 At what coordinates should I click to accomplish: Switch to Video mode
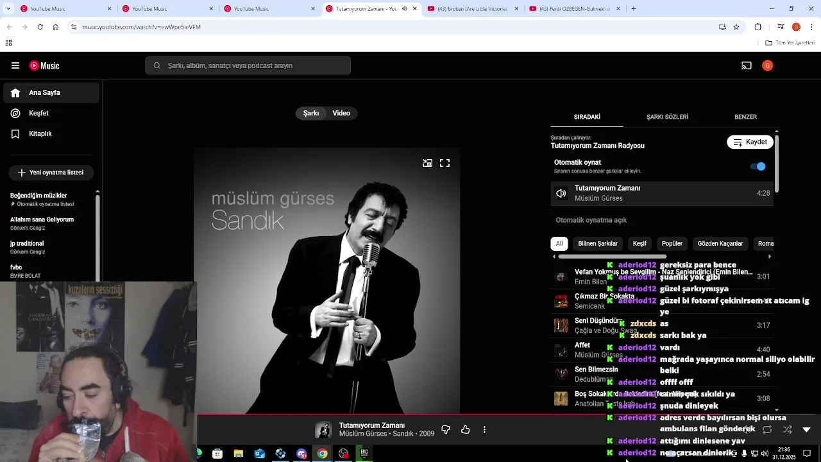[341, 113]
